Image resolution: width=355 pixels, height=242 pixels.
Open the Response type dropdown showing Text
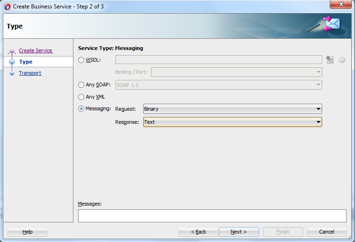point(232,122)
